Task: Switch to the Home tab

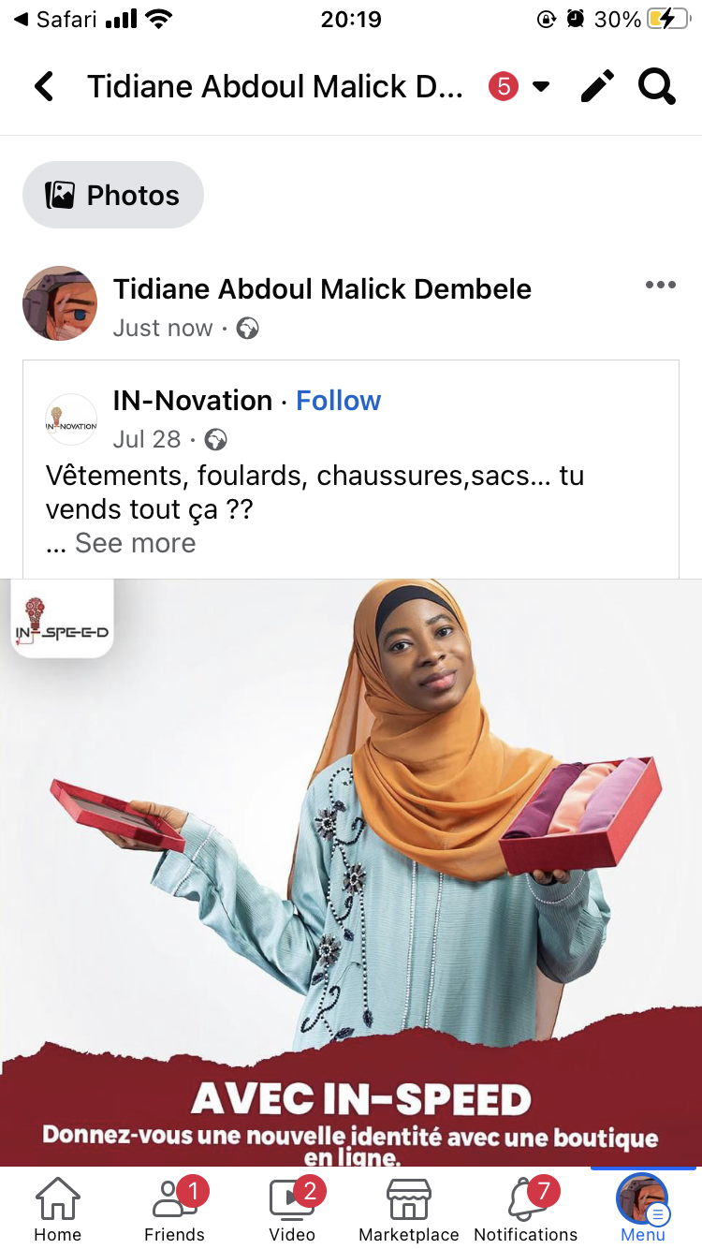Action: (x=58, y=1209)
